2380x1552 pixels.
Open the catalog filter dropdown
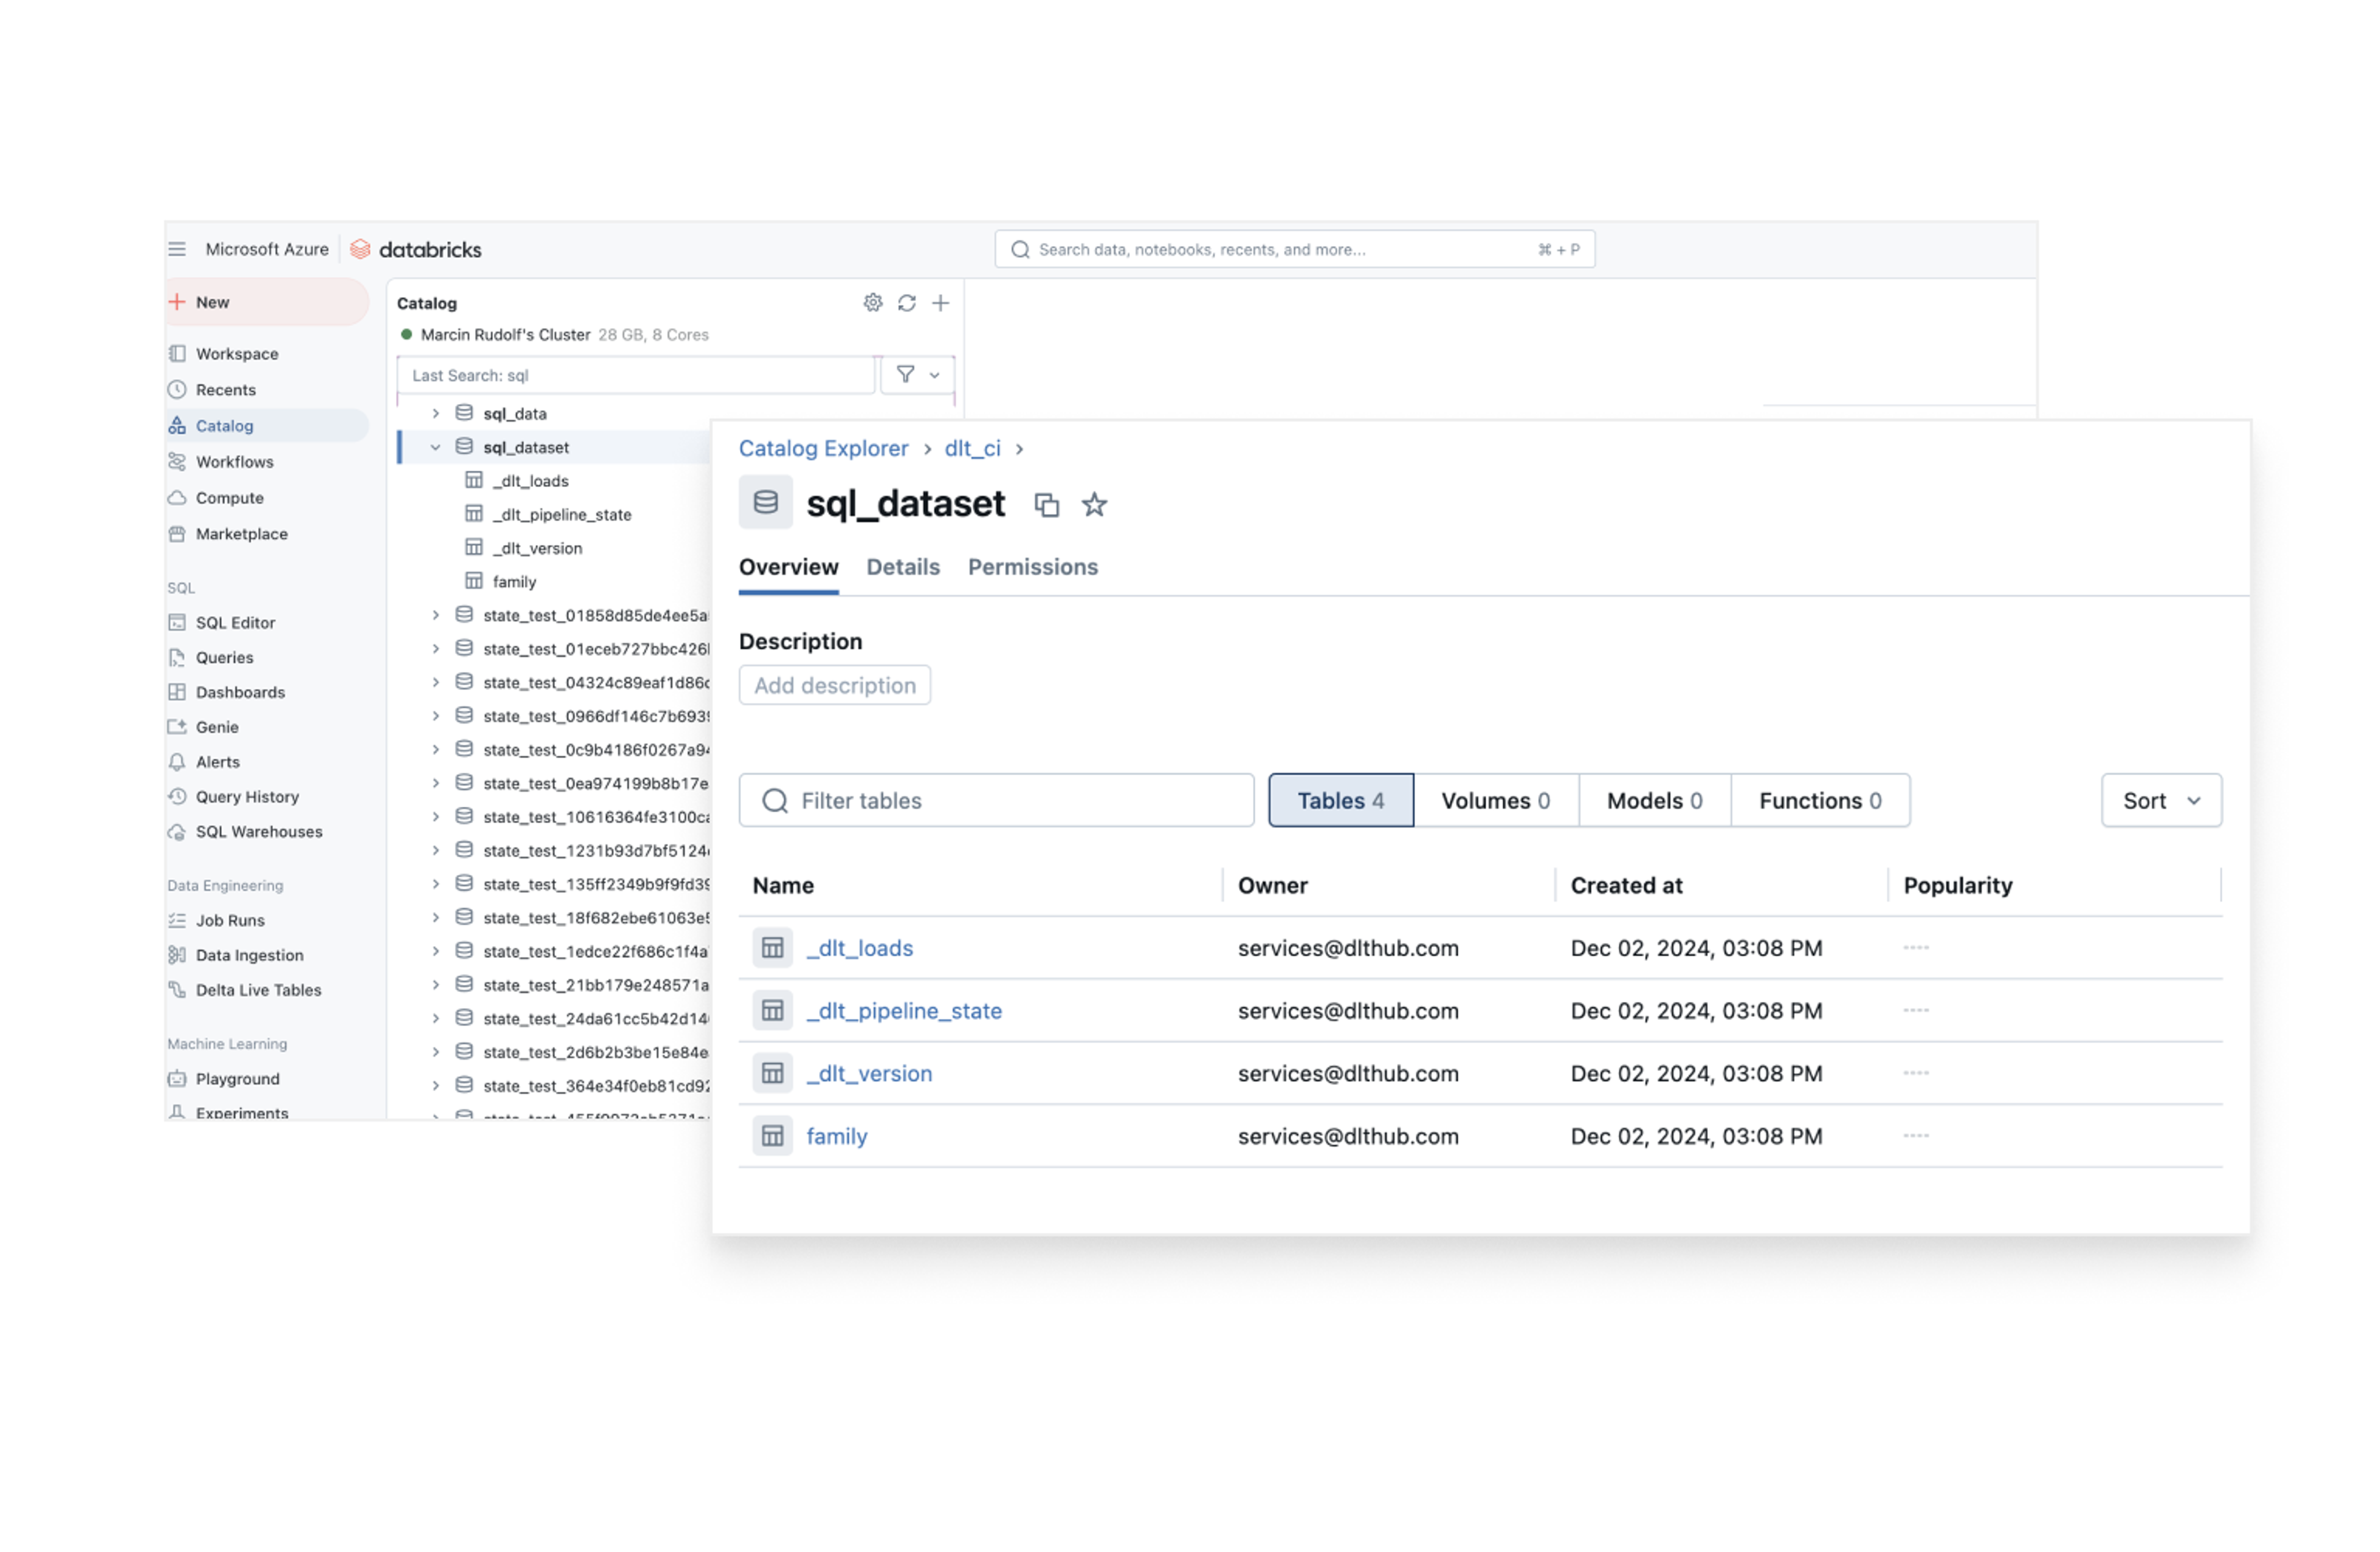click(917, 375)
